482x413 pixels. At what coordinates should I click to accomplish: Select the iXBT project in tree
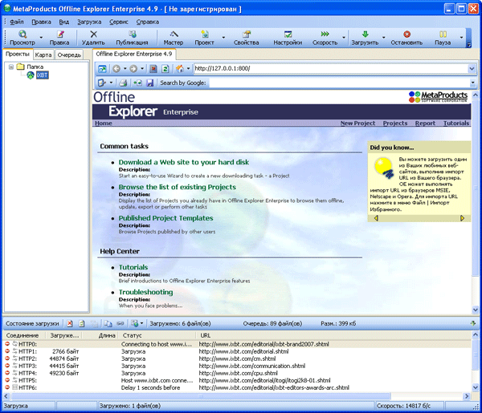pos(42,75)
